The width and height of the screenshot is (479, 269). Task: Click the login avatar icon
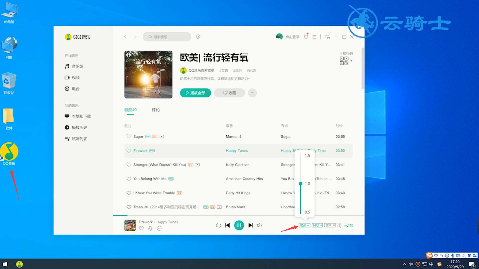tap(279, 37)
